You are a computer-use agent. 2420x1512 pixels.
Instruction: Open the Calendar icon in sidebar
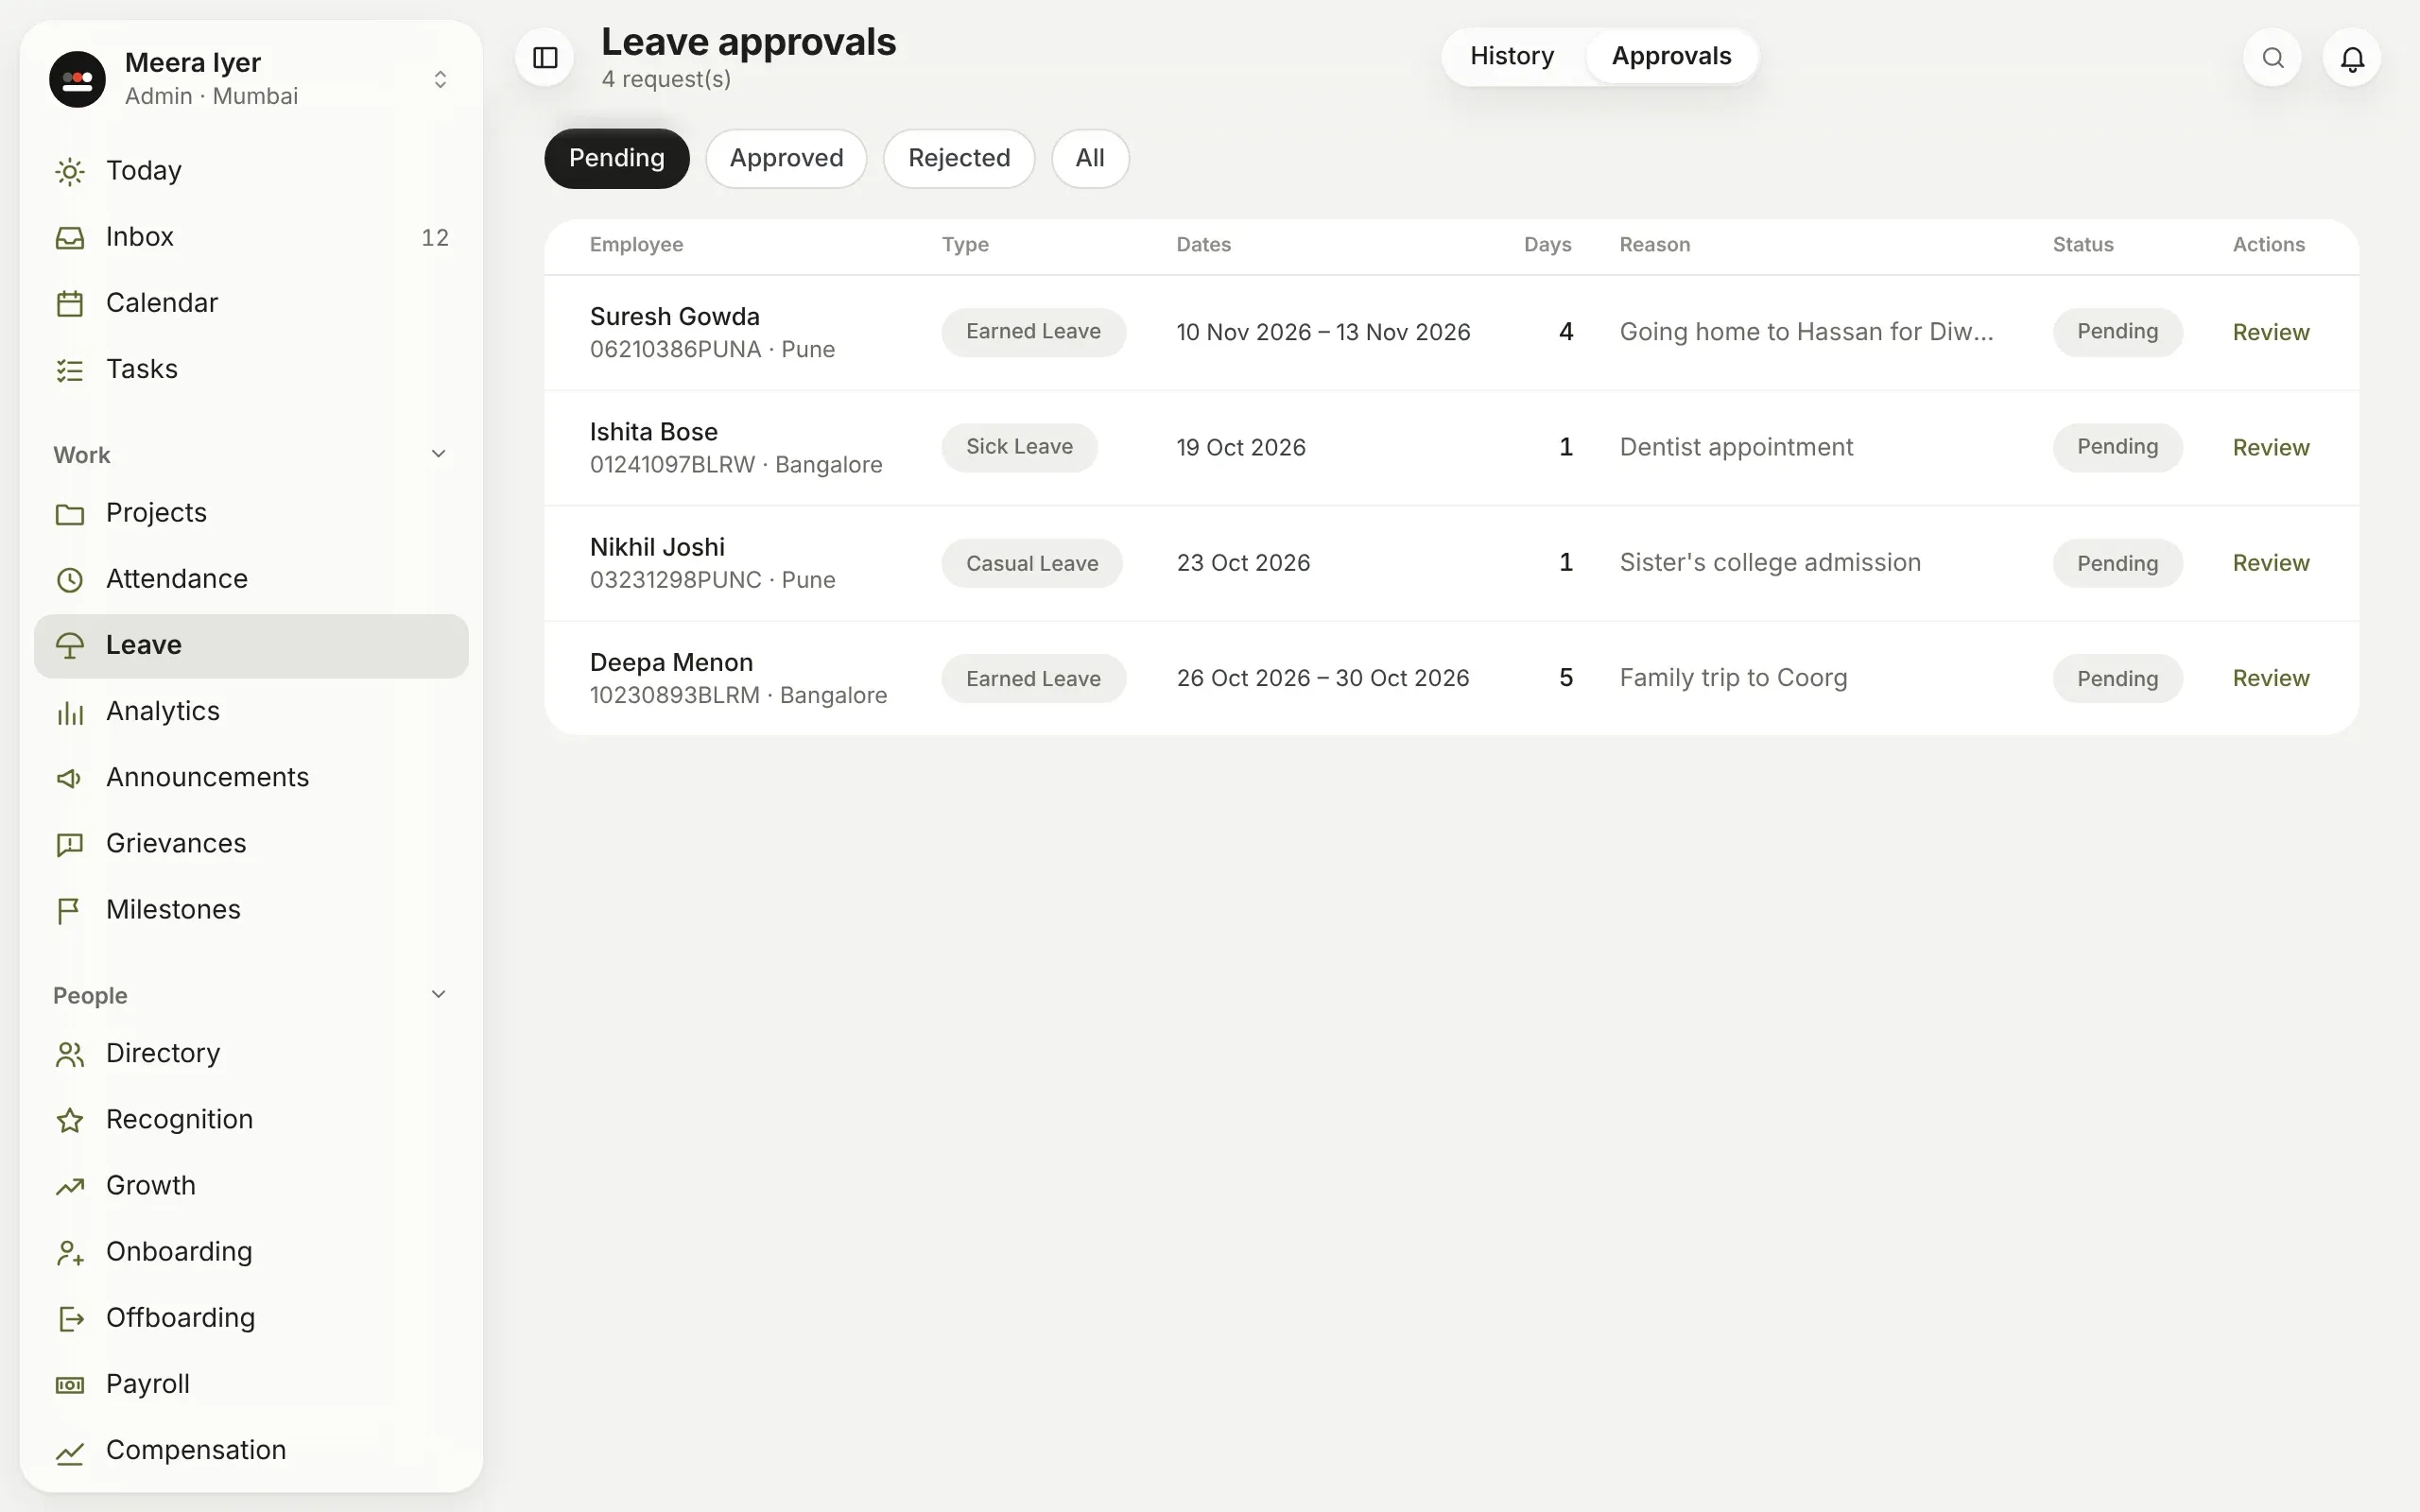(70, 304)
